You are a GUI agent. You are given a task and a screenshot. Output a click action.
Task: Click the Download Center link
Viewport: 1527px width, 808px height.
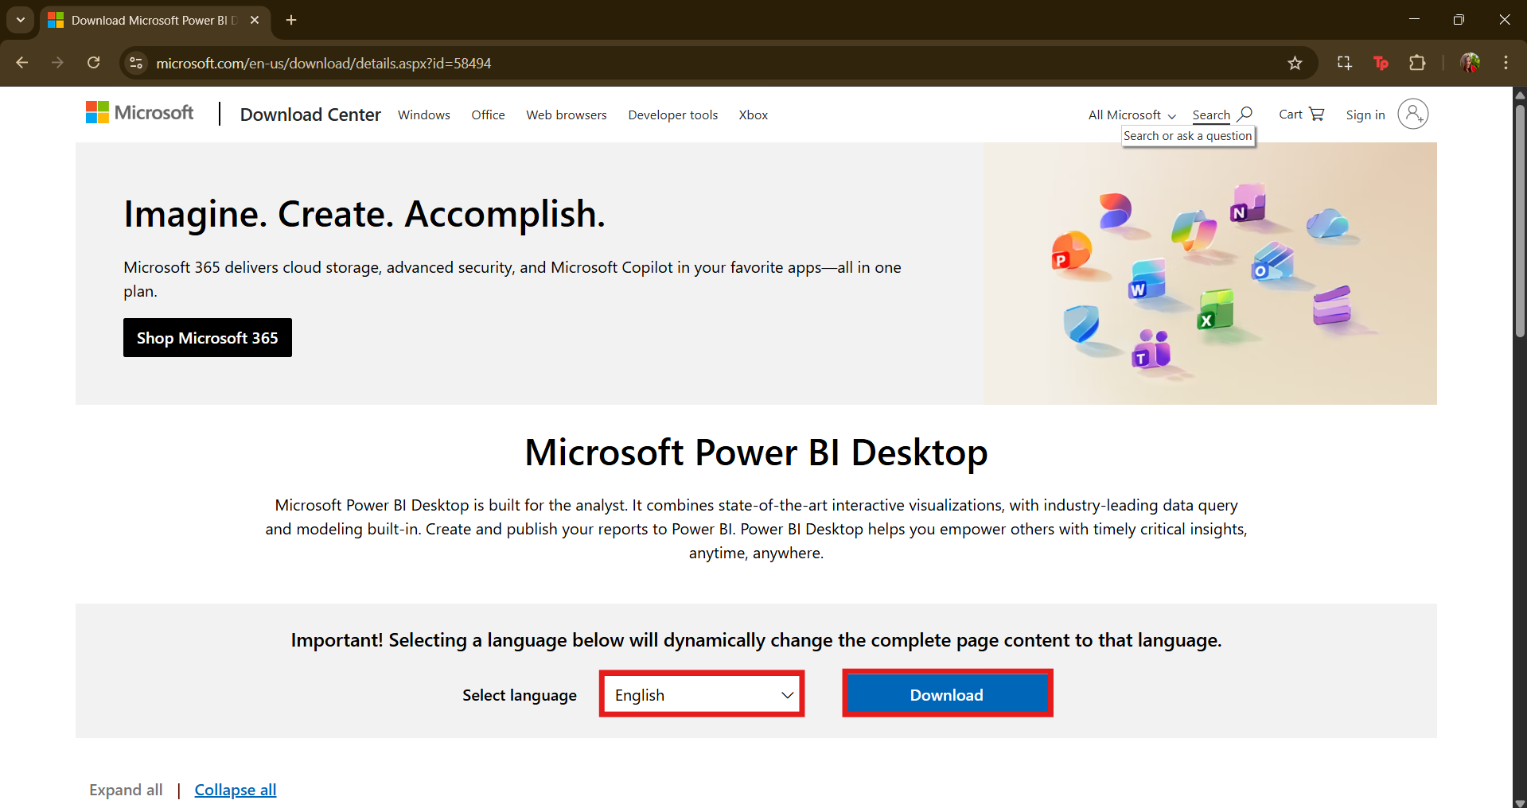(310, 115)
